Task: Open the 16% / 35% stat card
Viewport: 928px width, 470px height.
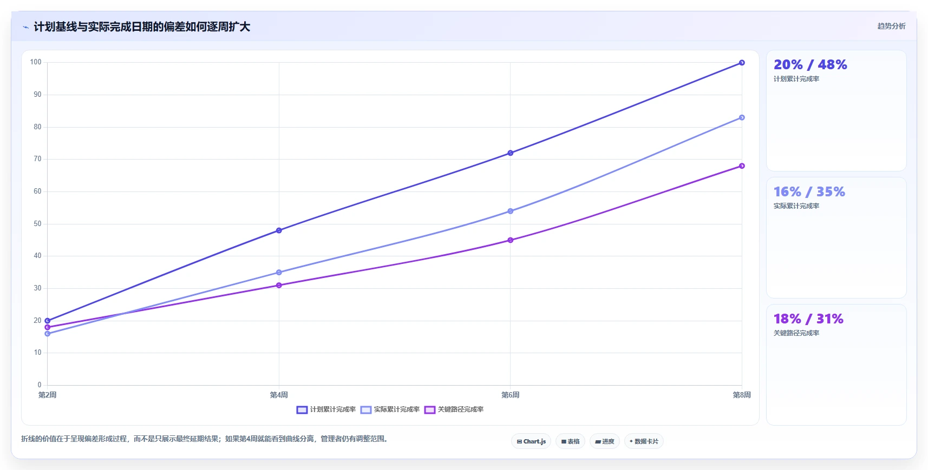Action: [836, 238]
